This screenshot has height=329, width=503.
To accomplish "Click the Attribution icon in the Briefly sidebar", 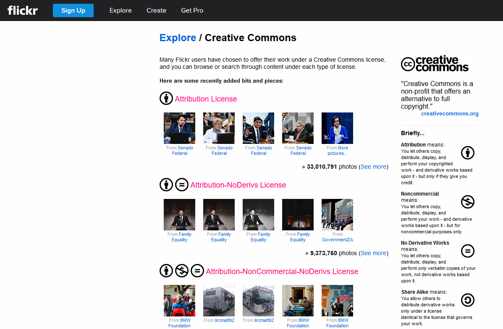I will pyautogui.click(x=468, y=153).
